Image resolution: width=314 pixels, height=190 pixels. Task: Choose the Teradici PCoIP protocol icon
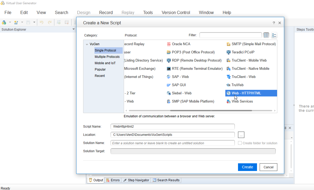pos(229,52)
